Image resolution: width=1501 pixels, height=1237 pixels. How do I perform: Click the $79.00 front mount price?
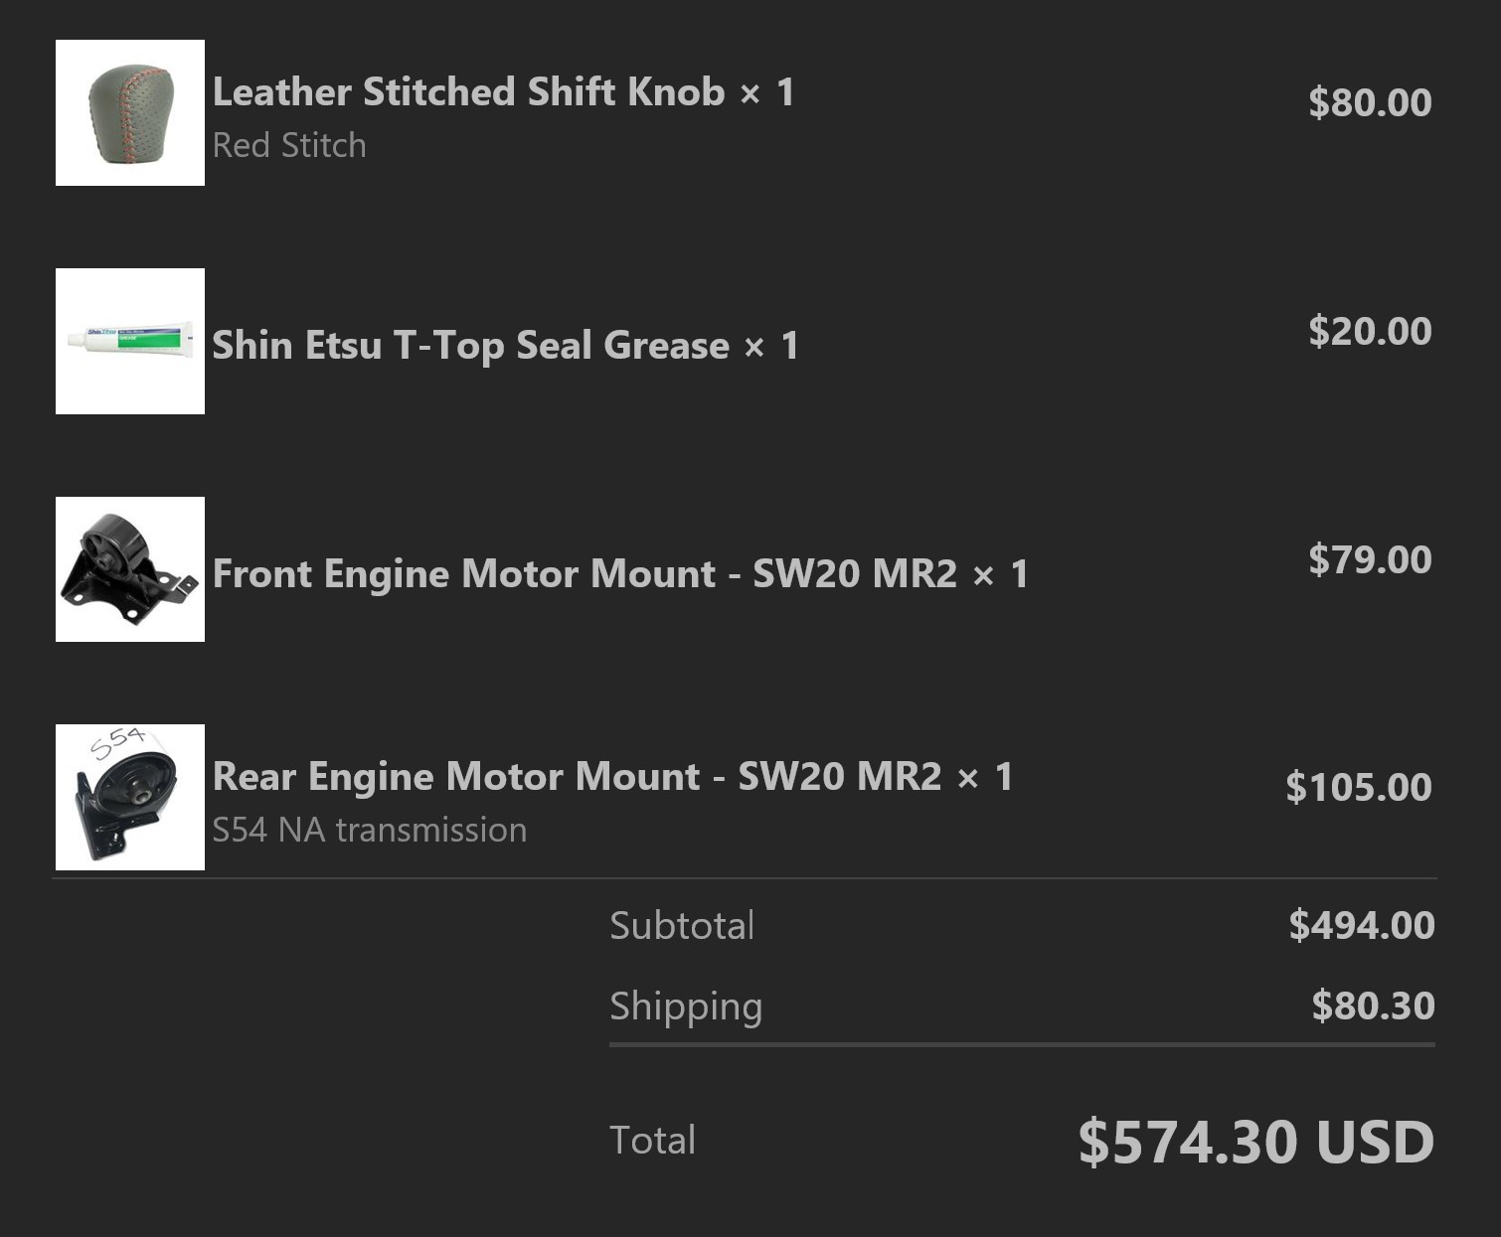(x=1370, y=559)
